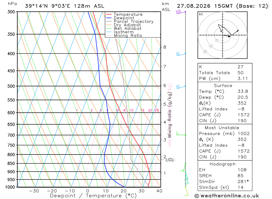Click the Hodograph section heading in table
This screenshot has width=272, height=199.
click(222, 164)
